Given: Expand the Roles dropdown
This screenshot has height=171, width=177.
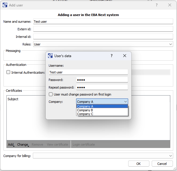Looking at the screenshot, I should tap(171, 44).
